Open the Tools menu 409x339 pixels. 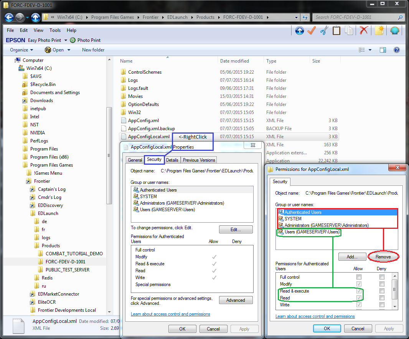[55, 30]
